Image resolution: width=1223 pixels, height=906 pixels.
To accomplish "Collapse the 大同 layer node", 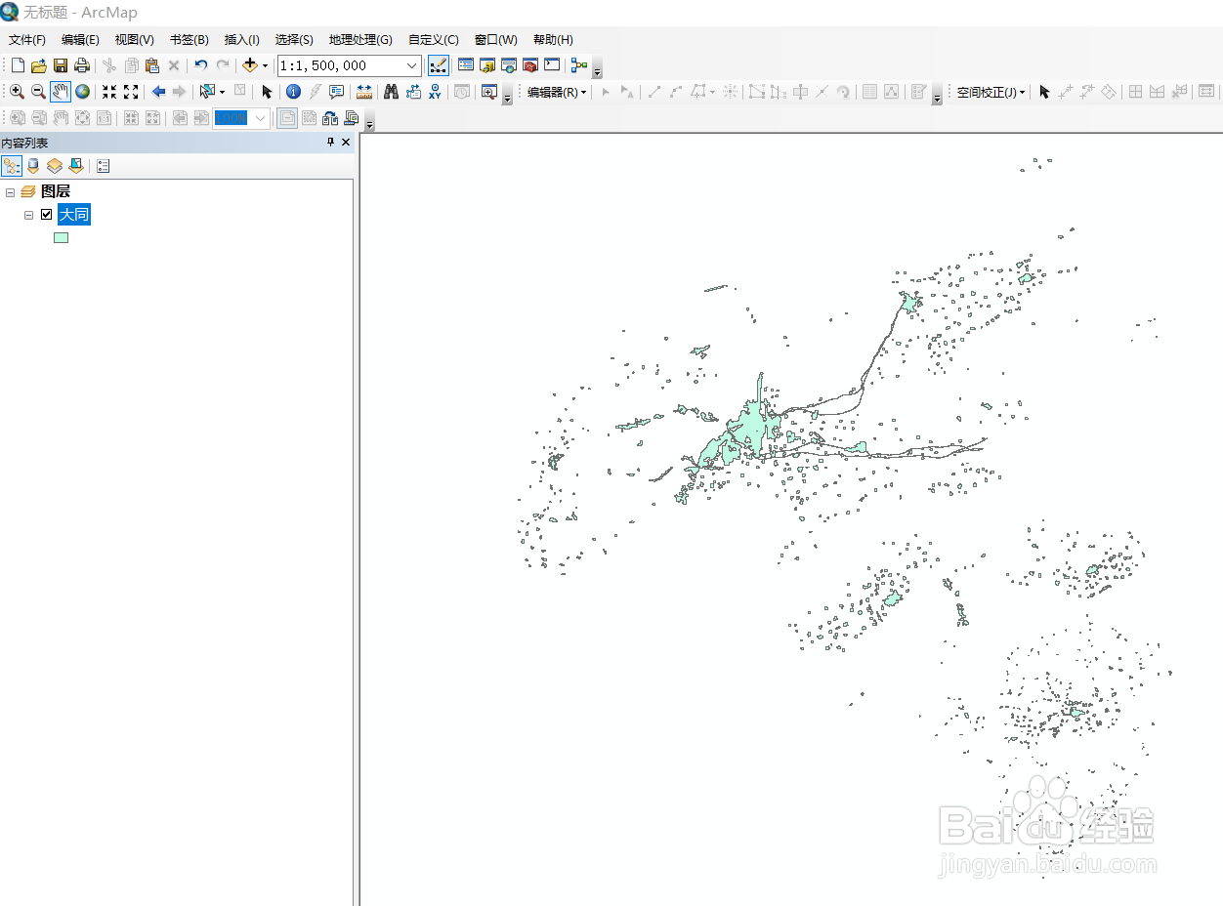I will click(29, 215).
